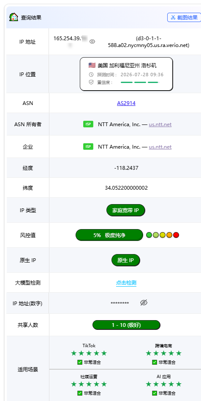Toggle the TikTok 非常适合 checkbox
201x401 pixels.
pyautogui.click(x=79, y=362)
